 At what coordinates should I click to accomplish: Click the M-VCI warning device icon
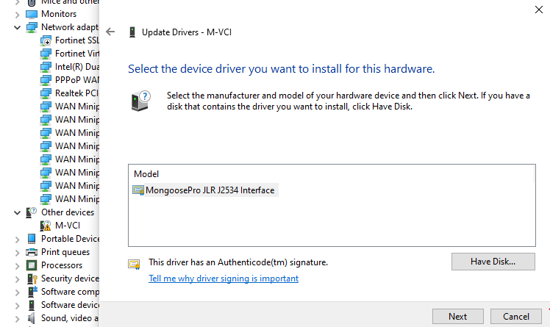(x=46, y=226)
